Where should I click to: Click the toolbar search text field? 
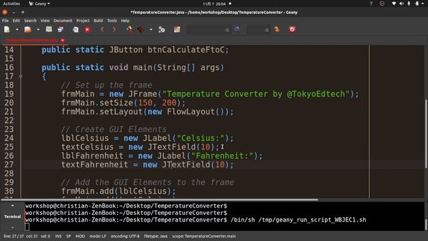[x=209, y=29]
